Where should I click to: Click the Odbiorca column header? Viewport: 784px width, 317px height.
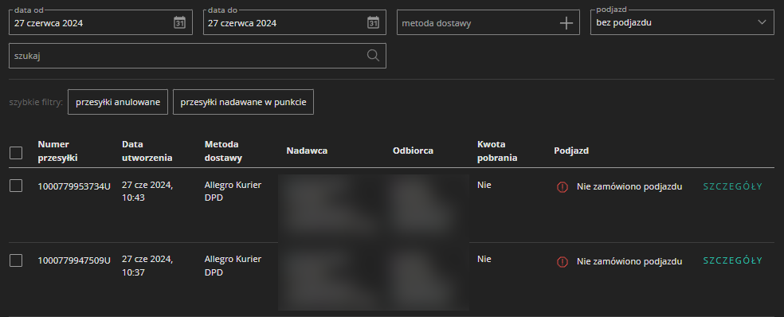pyautogui.click(x=413, y=151)
